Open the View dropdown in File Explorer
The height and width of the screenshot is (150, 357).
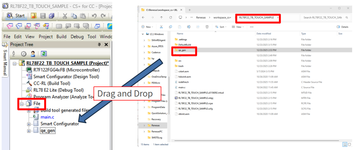tap(238, 27)
